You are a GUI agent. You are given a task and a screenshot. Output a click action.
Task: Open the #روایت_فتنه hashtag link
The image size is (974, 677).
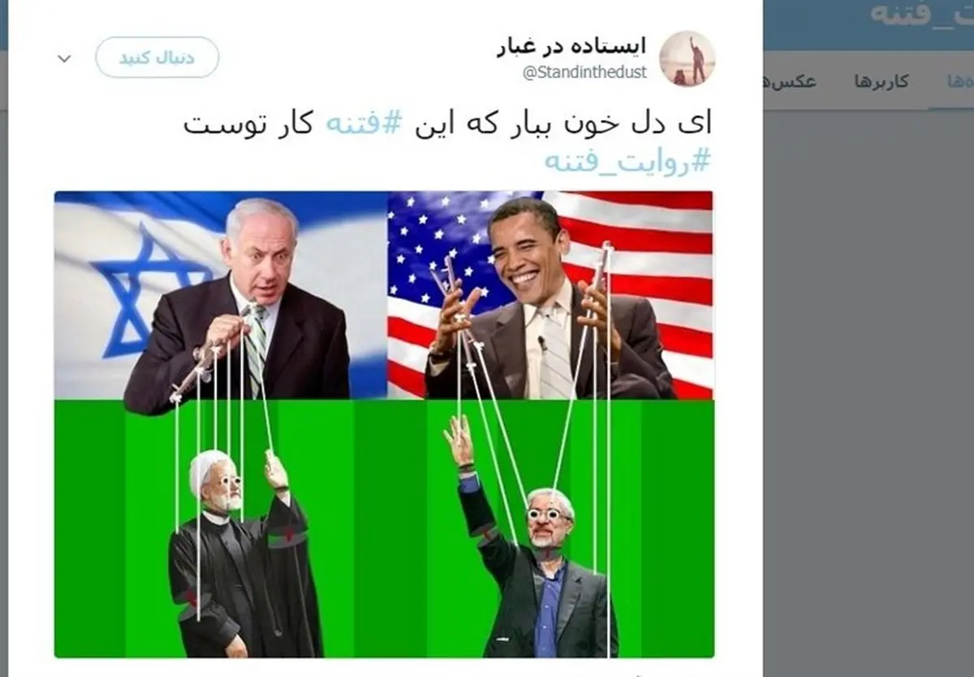click(x=627, y=161)
